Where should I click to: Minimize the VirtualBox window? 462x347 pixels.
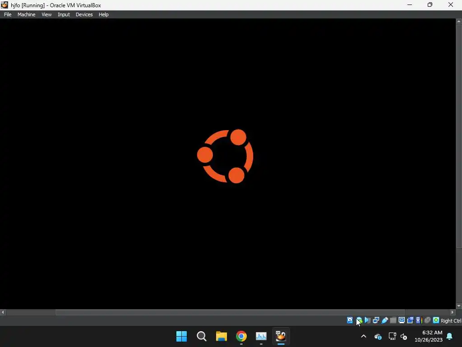point(410,5)
